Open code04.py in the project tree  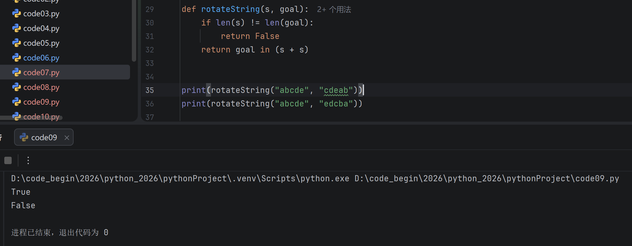tap(41, 29)
